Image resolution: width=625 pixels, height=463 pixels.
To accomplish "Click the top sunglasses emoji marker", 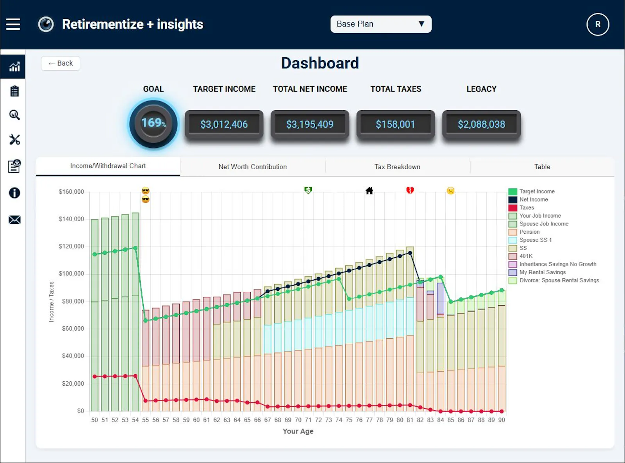I will tap(146, 191).
